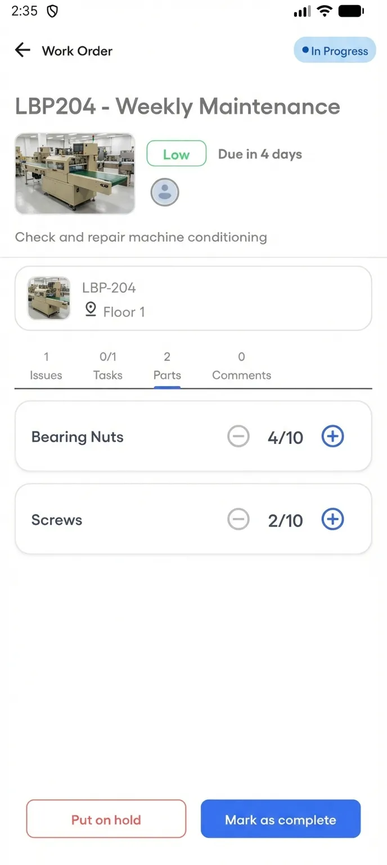
Task: Tap Mark as complete to finish the work order
Action: tap(280, 819)
